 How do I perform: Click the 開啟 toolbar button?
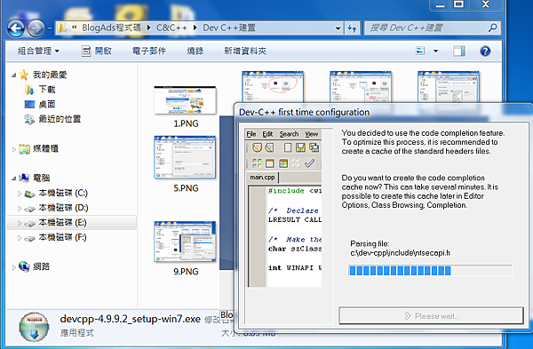(x=97, y=52)
